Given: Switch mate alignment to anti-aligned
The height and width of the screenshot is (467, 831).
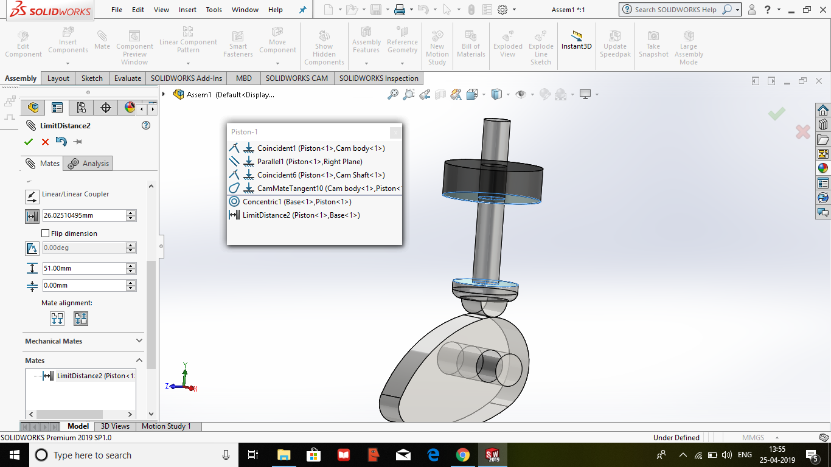Looking at the screenshot, I should point(80,318).
